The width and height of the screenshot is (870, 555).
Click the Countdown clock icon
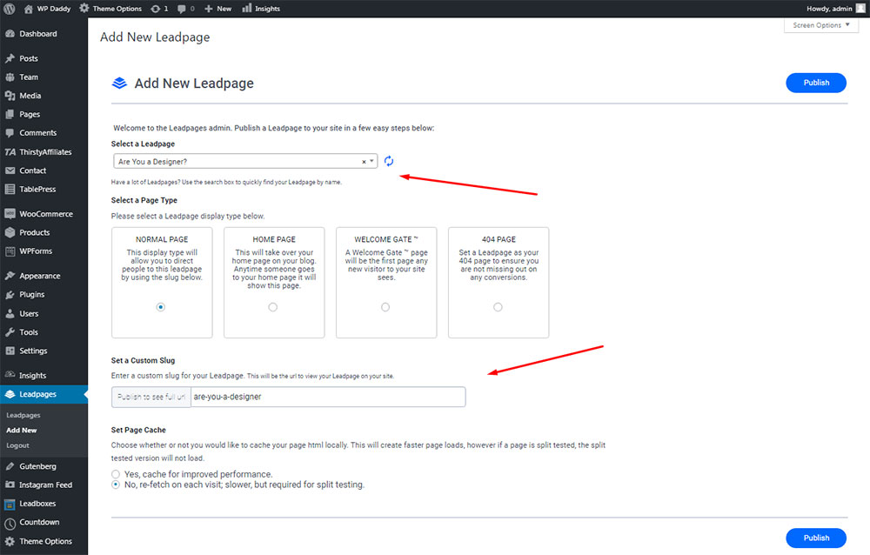pyautogui.click(x=10, y=523)
